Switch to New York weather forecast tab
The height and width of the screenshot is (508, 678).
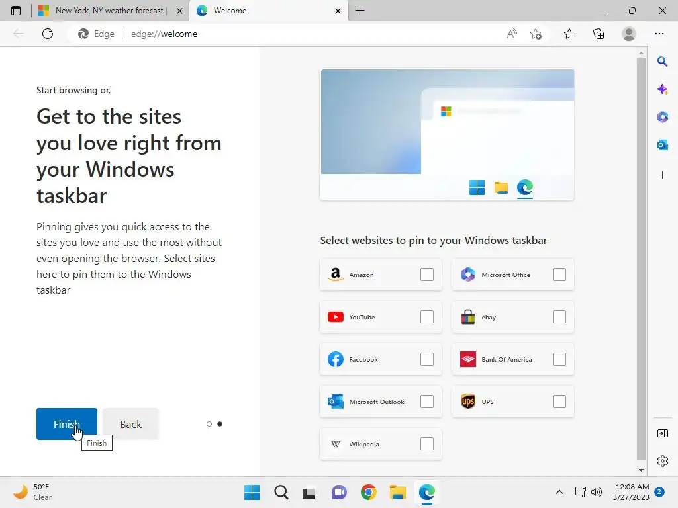[109, 11]
